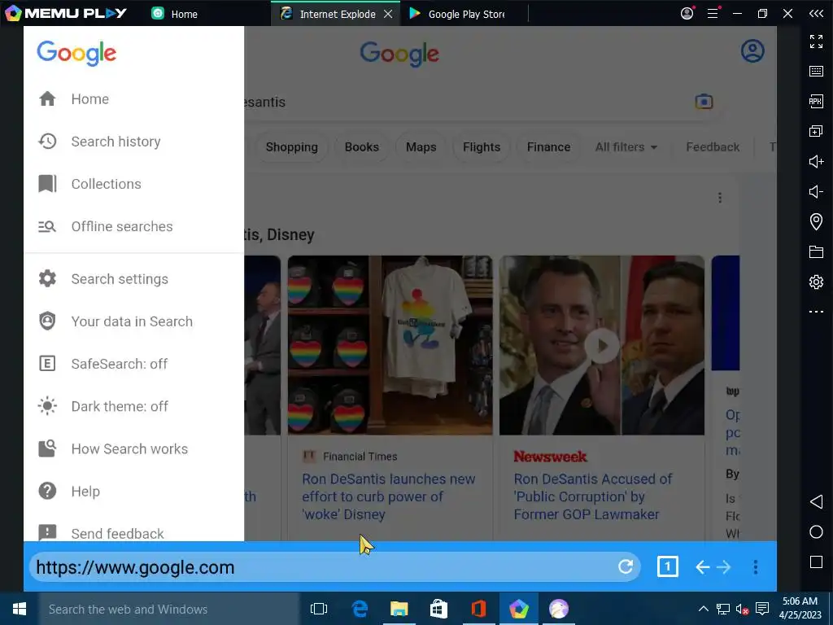Tap Android recent apps square button

pos(816,562)
